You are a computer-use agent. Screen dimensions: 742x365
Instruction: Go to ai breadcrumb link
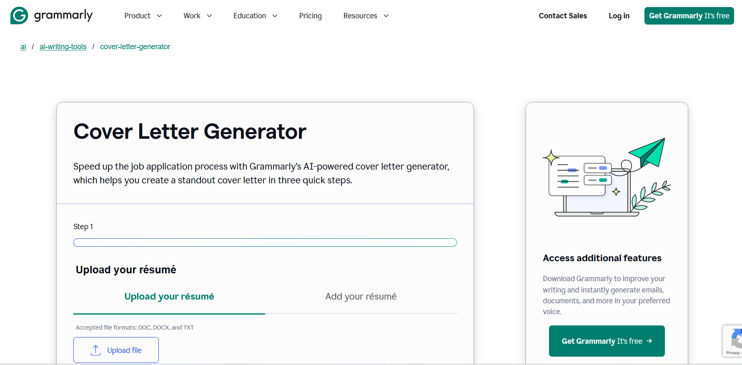(23, 47)
